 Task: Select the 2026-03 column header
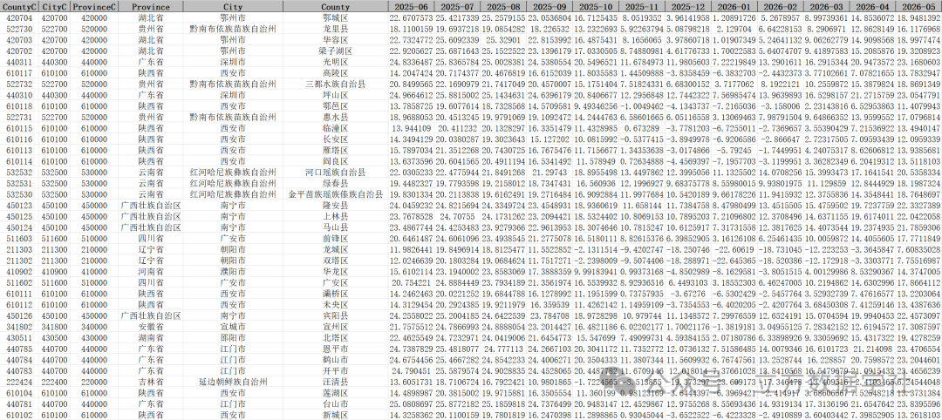827,7
